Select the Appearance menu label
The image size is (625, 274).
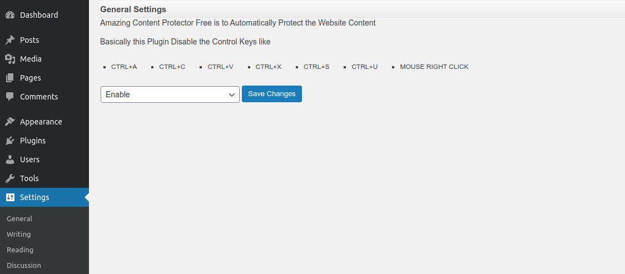(x=41, y=122)
